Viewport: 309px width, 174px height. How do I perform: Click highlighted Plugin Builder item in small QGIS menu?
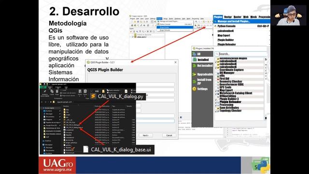pyautogui.click(x=175, y=27)
